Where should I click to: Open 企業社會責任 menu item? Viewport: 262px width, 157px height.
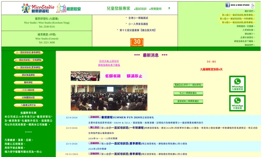click(248, 37)
